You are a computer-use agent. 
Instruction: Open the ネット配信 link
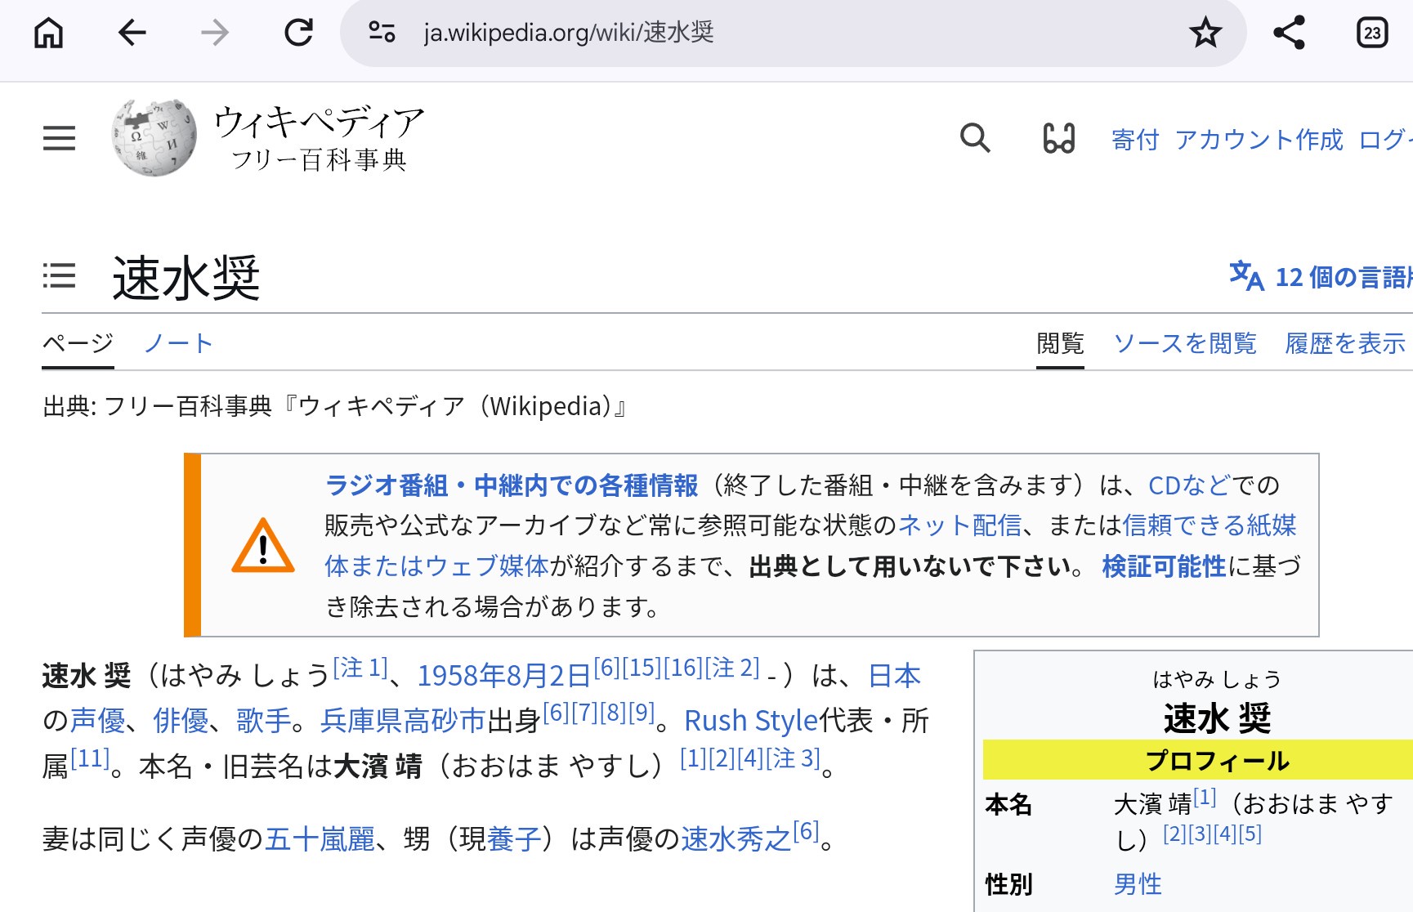pos(959,525)
